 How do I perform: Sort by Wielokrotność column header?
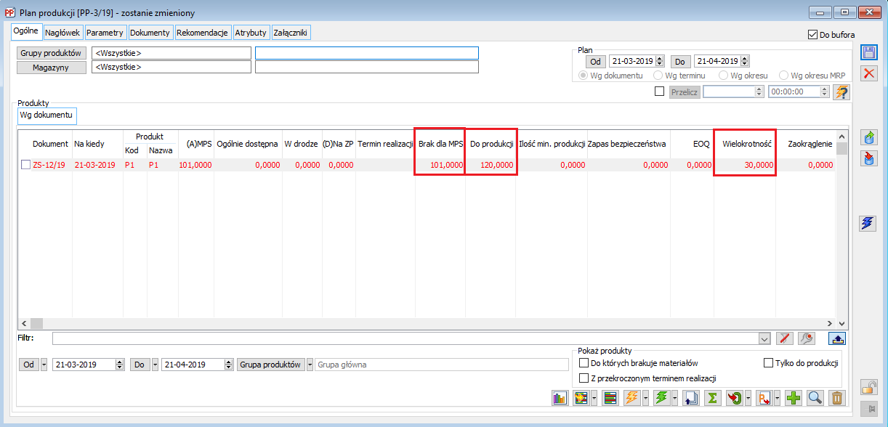[x=746, y=144]
